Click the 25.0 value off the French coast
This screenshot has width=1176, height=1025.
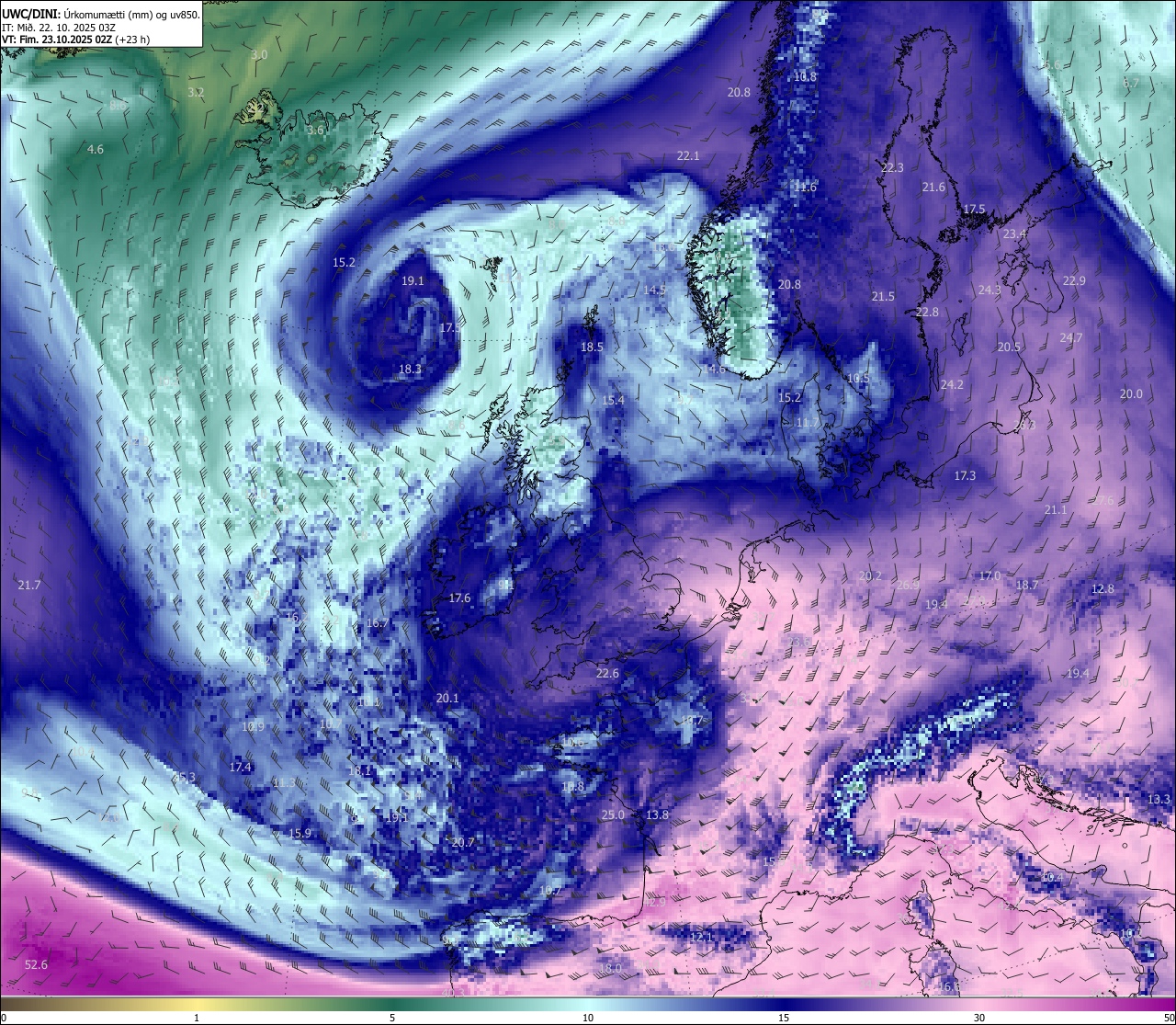pyautogui.click(x=613, y=815)
